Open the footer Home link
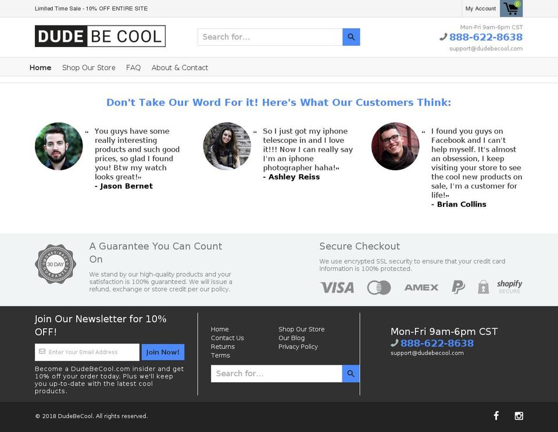This screenshot has height=432, width=558. [220, 329]
